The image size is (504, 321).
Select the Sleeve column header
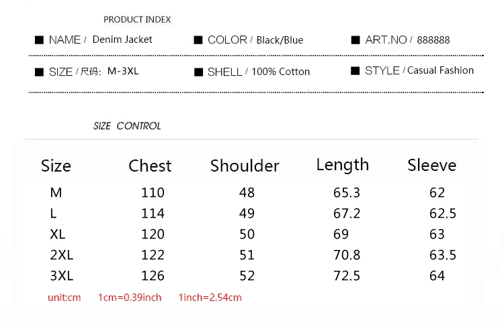[x=432, y=165]
